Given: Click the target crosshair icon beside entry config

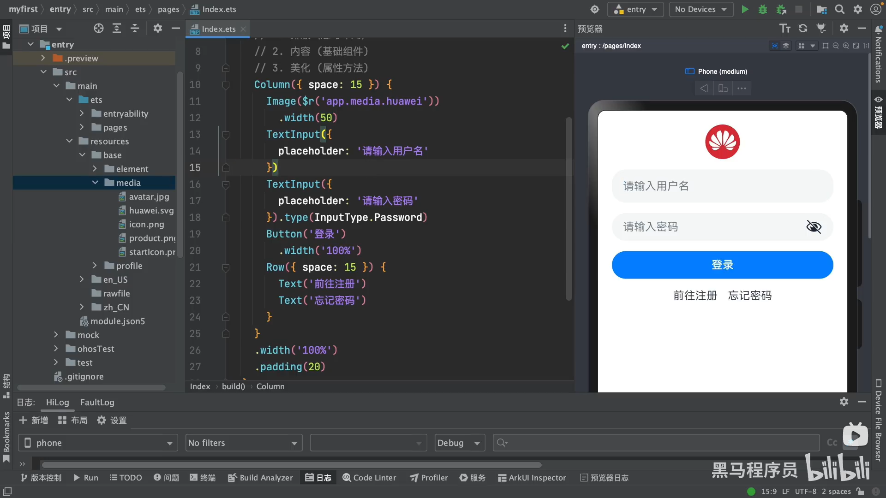Looking at the screenshot, I should (x=595, y=9).
